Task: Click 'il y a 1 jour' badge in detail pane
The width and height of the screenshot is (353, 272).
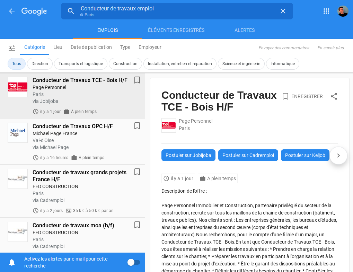Action: pyautogui.click(x=179, y=178)
